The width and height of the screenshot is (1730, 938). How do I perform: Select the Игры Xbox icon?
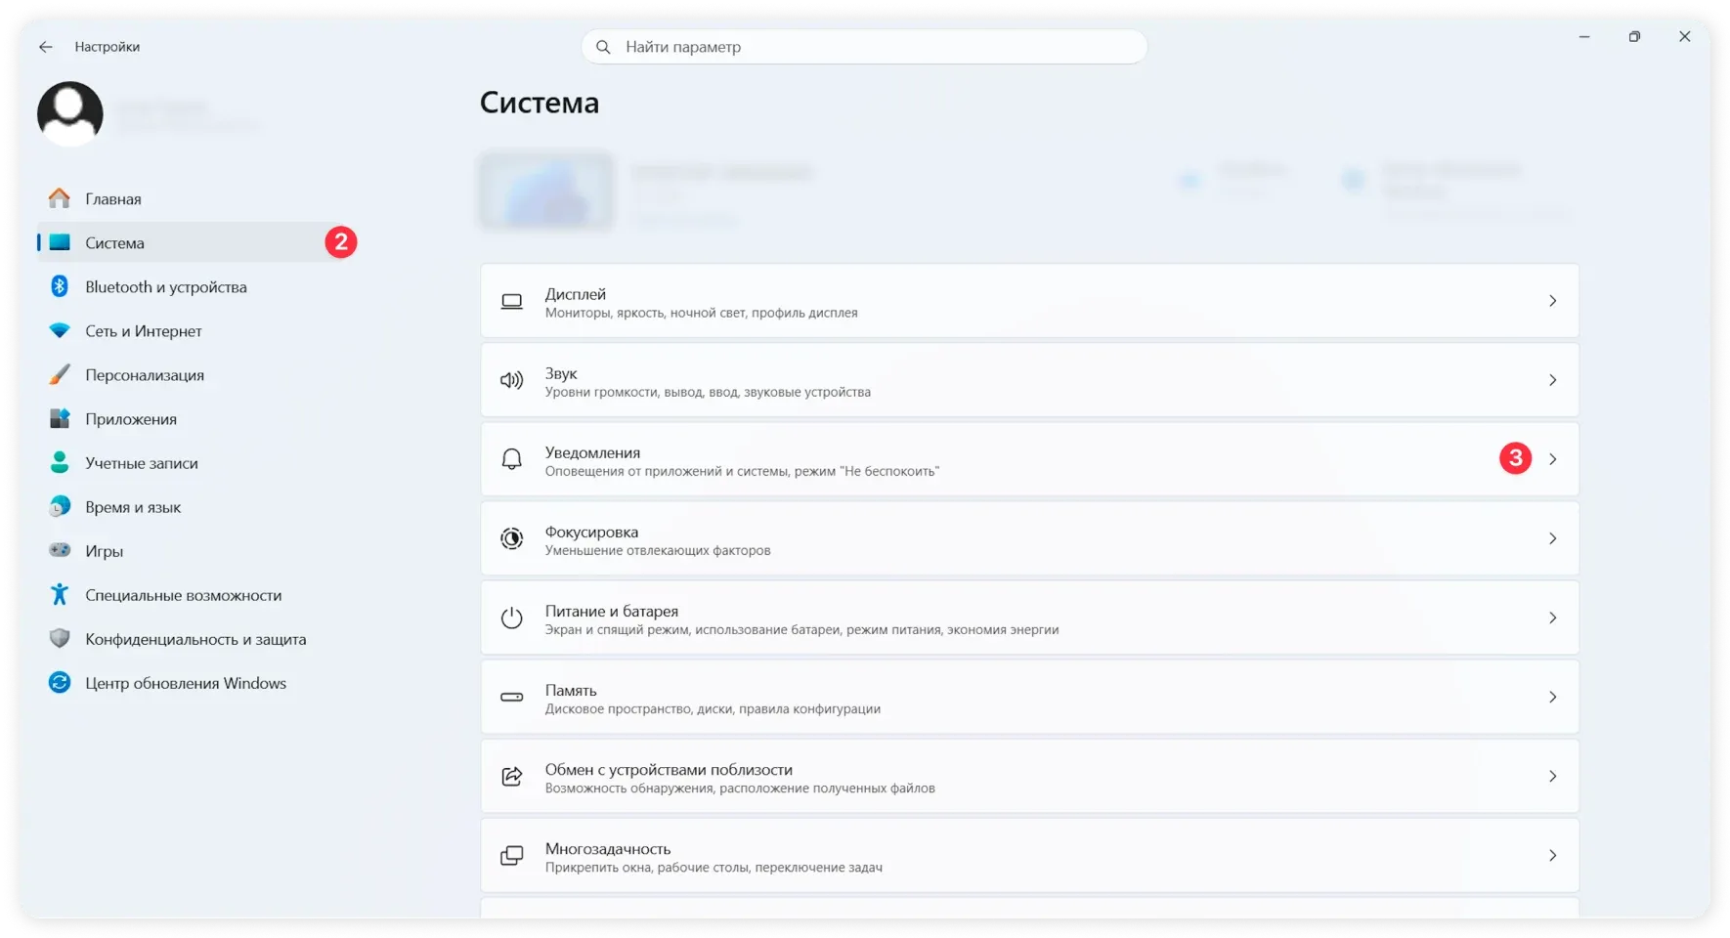click(x=60, y=550)
